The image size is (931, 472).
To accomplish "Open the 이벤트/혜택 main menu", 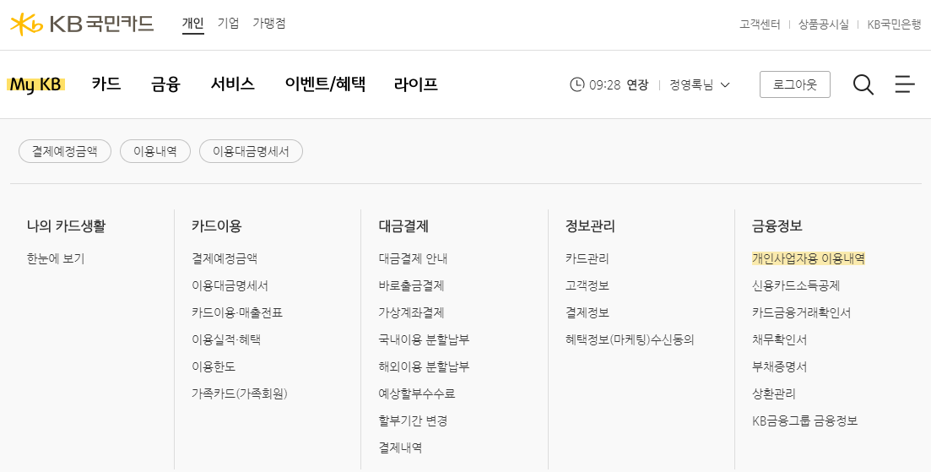I will pos(325,84).
